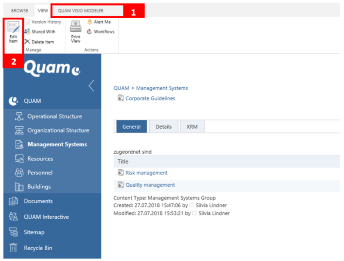Collapse the sidebar with the chevron arrow
This screenshot has width=344, height=261.
92,86
